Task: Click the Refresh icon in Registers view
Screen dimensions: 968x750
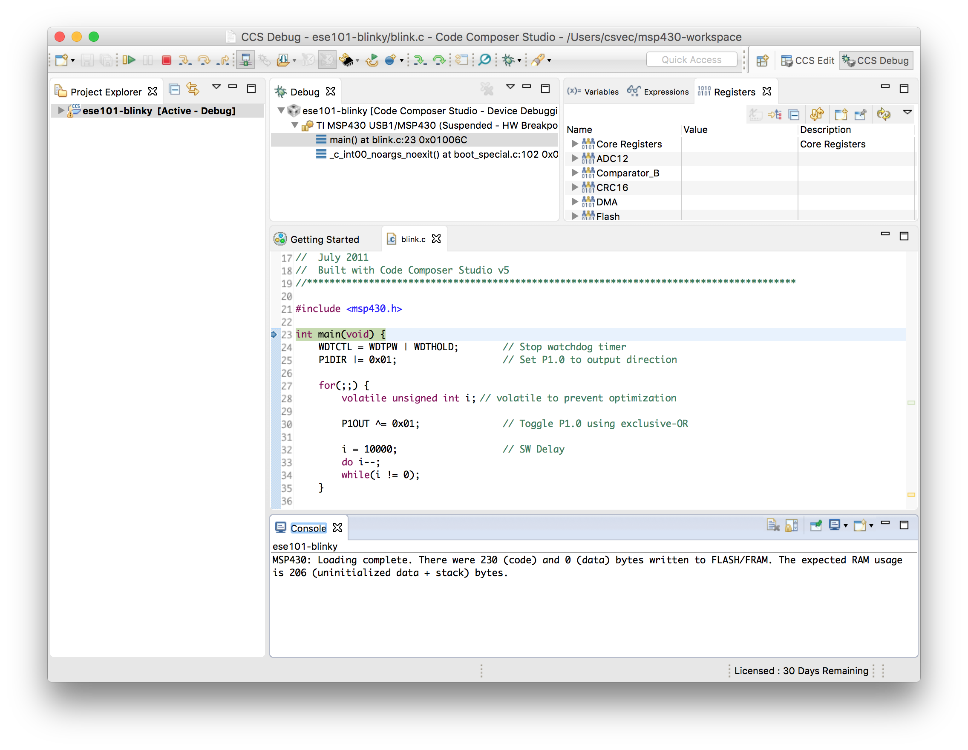Action: click(x=883, y=114)
